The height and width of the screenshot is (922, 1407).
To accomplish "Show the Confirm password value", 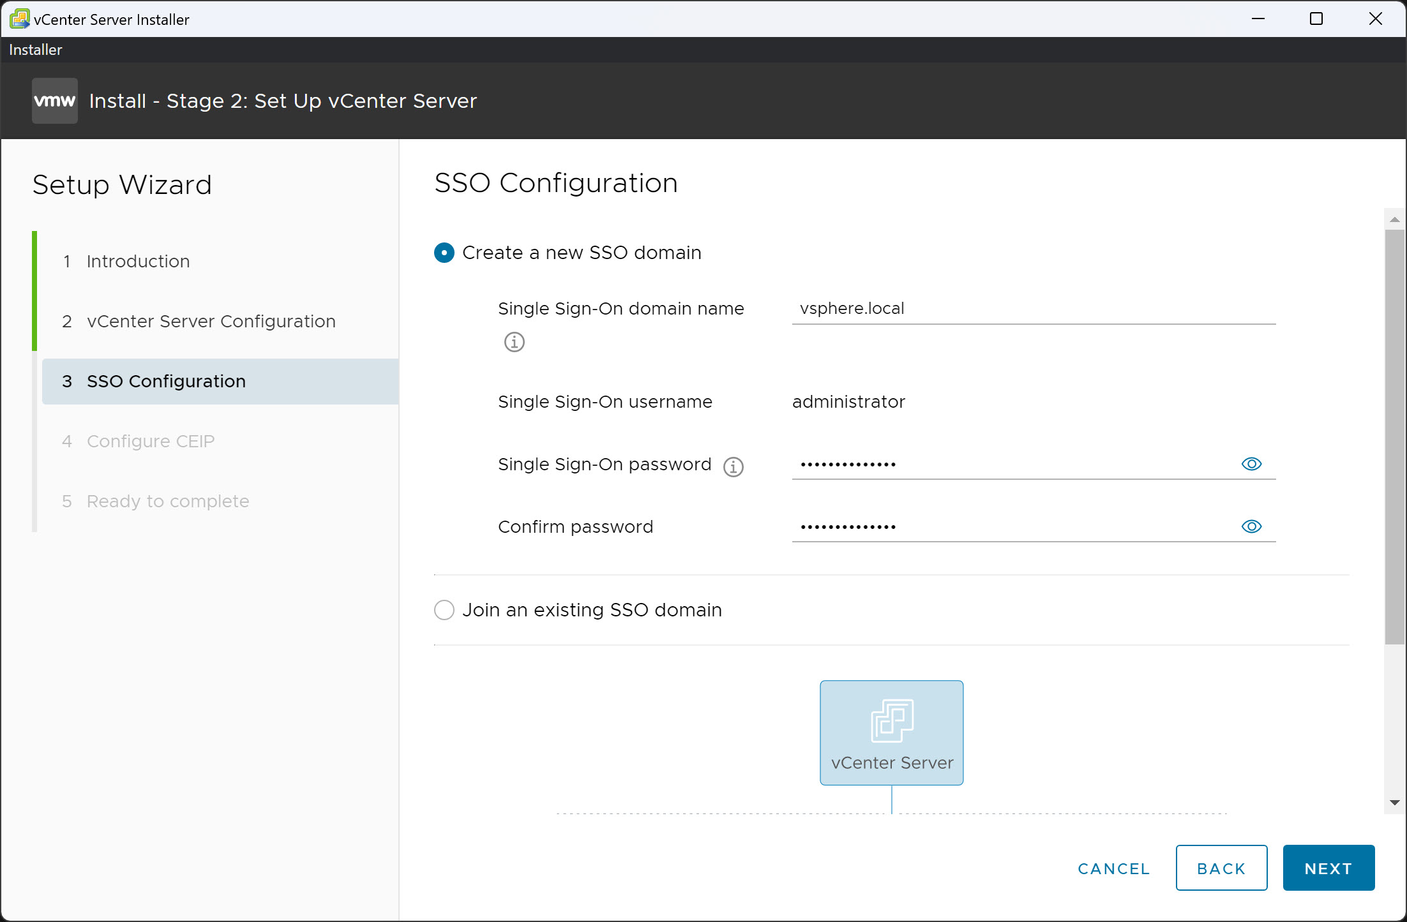I will click(x=1251, y=526).
